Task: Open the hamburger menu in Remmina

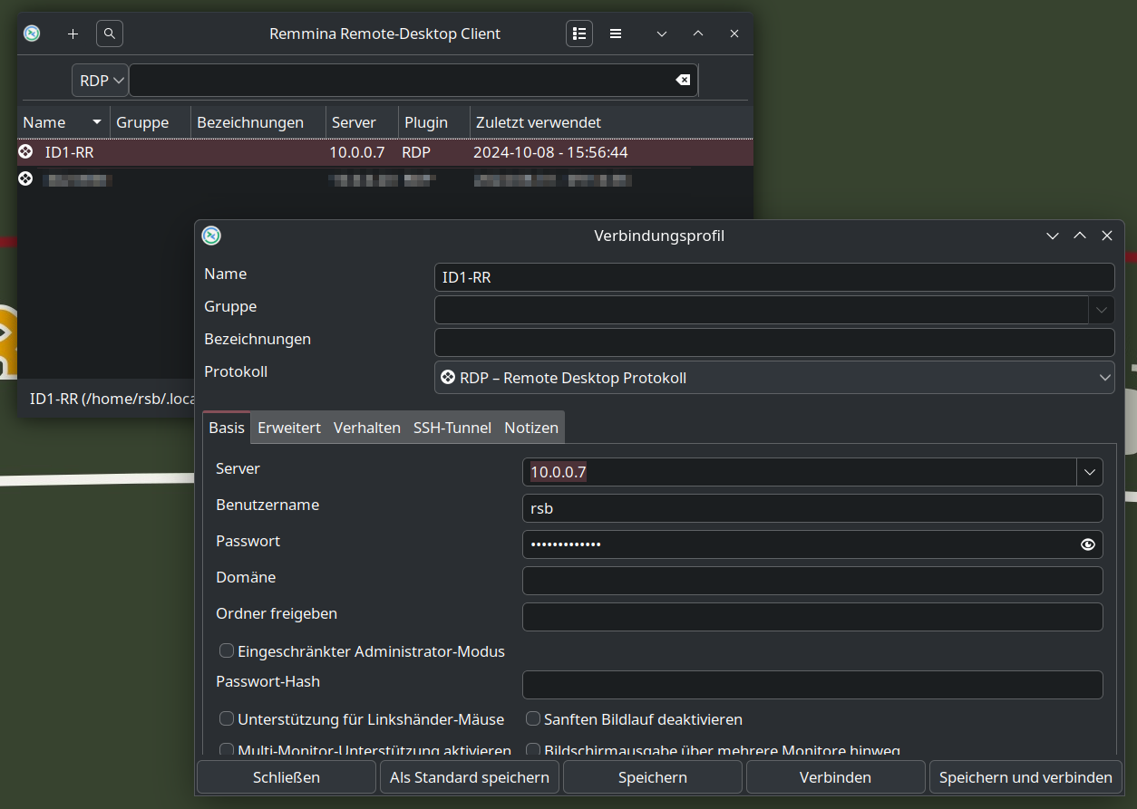Action: click(616, 34)
